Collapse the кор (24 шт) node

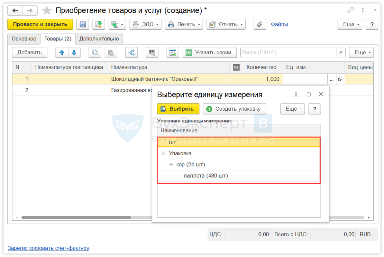[171, 165]
